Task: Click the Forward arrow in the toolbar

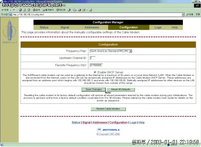Action: (x=14, y=10)
